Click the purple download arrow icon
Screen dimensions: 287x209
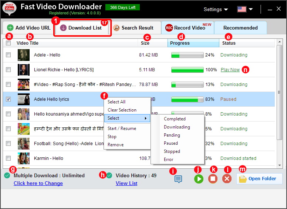(x=63, y=28)
